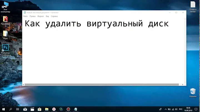The width and height of the screenshot is (200, 112).
Task: Open the Yandex browser from taskbar
Action: click(54, 109)
